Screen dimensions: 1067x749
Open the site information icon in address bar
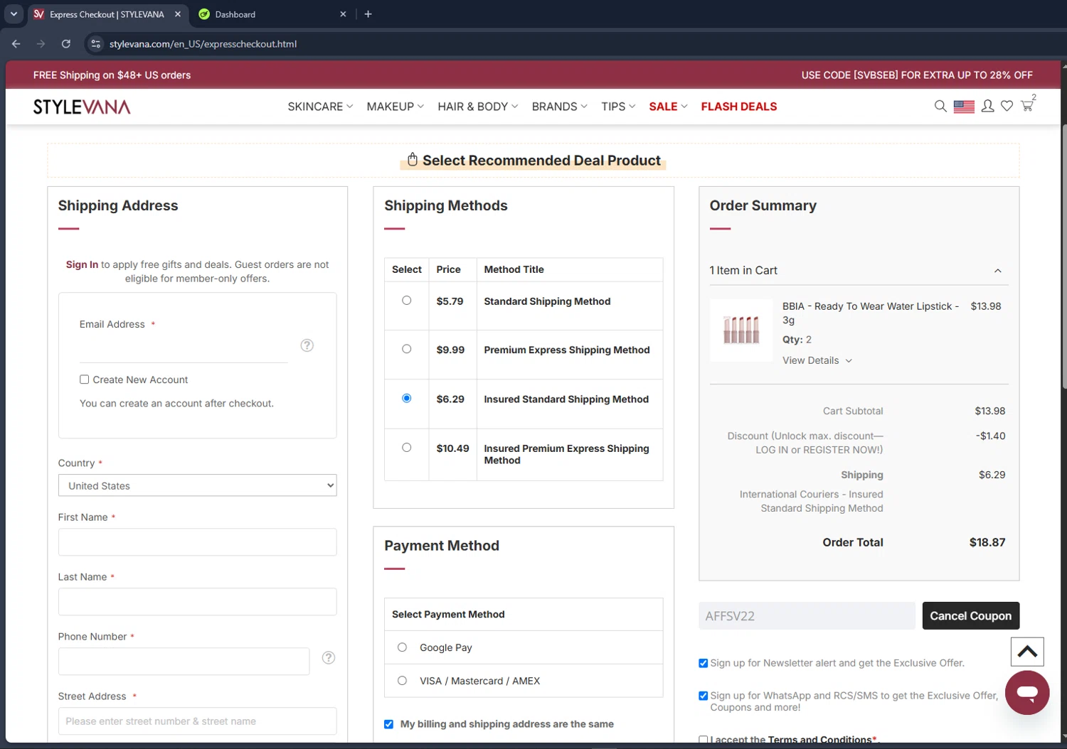(x=96, y=44)
